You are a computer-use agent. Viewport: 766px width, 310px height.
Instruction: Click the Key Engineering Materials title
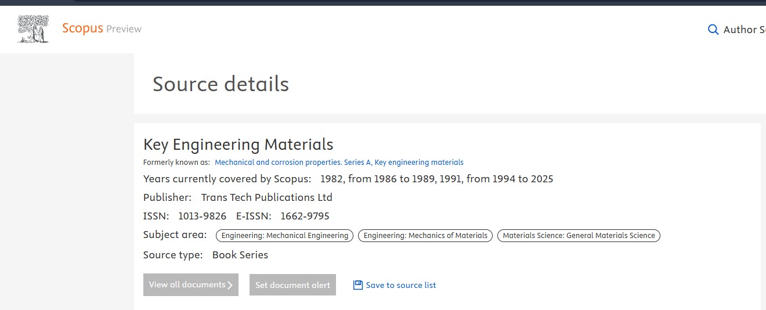tap(239, 145)
